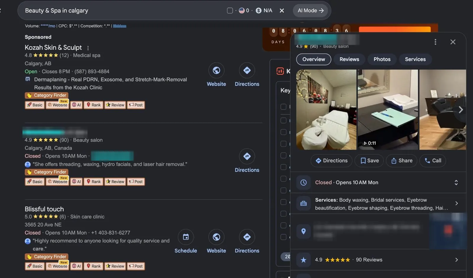Get Directions to Kozah Skin & Sculpt
The height and width of the screenshot is (278, 473).
click(x=247, y=75)
